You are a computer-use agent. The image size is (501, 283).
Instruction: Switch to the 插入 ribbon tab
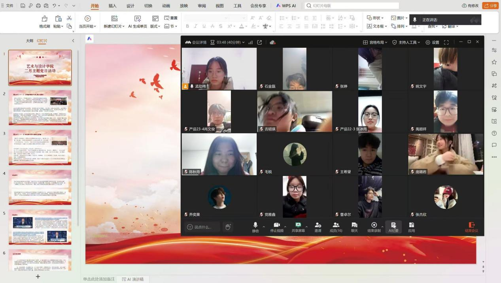pyautogui.click(x=112, y=6)
